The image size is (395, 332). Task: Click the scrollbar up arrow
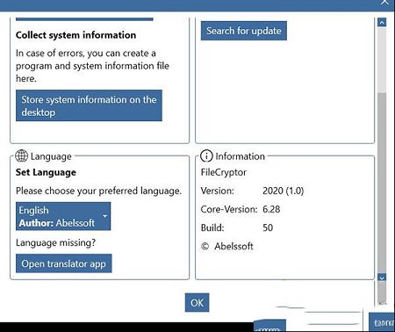pos(382,22)
